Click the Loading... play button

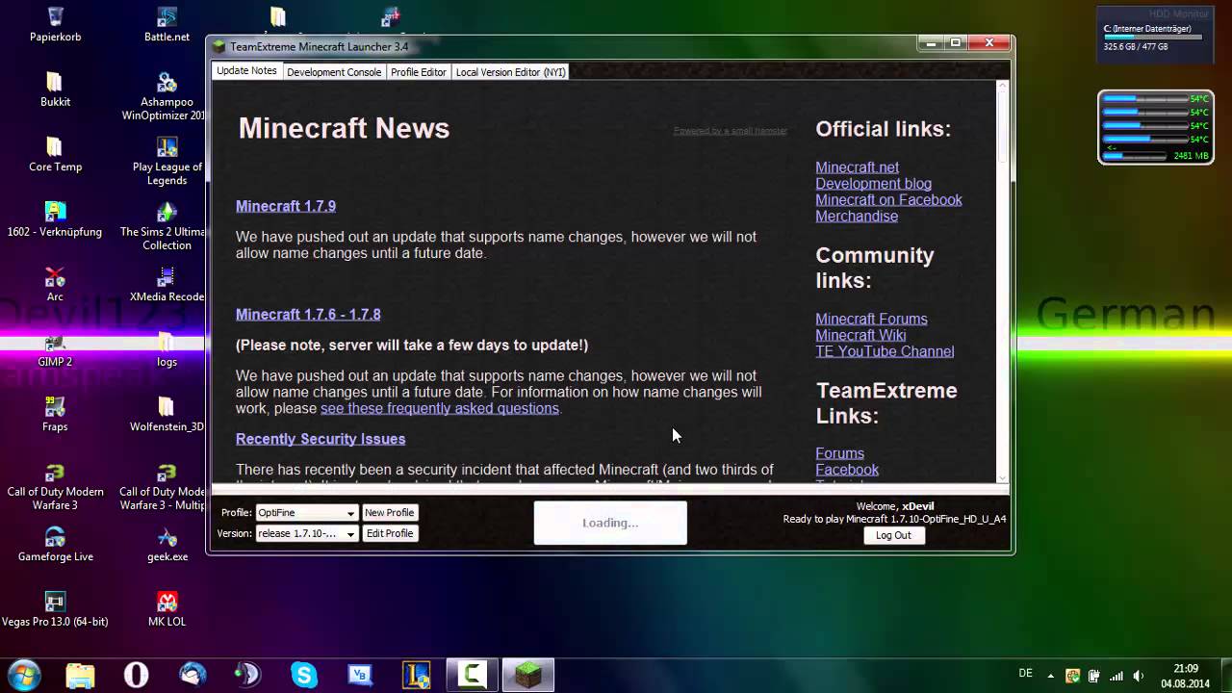point(610,523)
